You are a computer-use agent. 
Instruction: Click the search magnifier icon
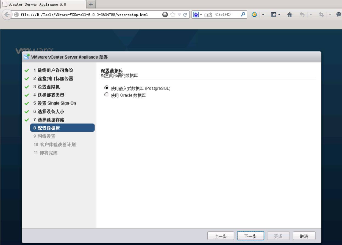coord(243,15)
